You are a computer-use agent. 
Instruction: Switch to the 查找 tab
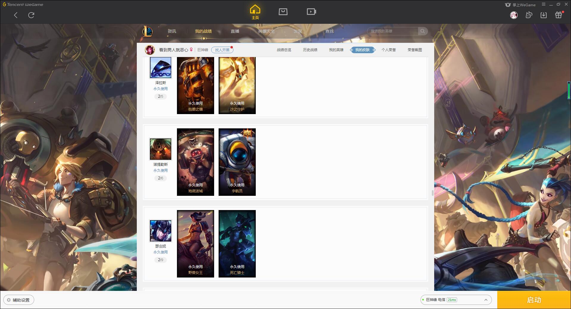[330, 31]
